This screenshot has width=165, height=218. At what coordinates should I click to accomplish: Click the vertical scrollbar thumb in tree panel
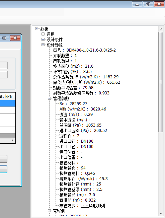click(161, 82)
